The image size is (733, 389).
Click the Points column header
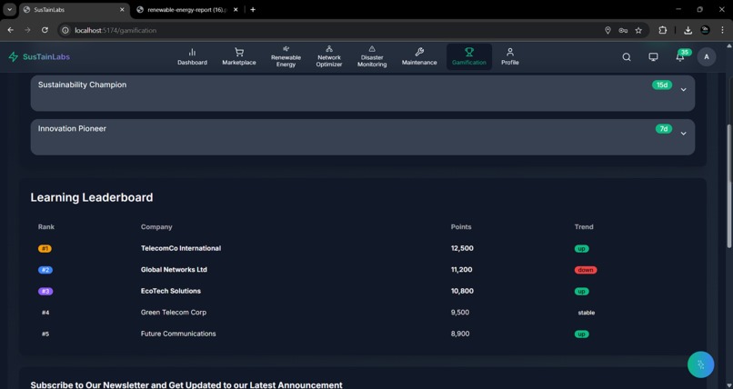click(x=461, y=227)
